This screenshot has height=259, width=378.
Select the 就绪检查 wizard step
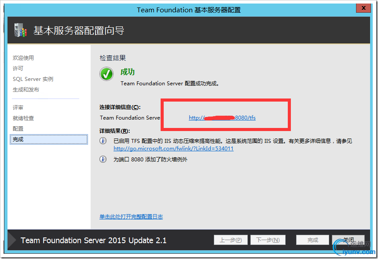(23, 118)
